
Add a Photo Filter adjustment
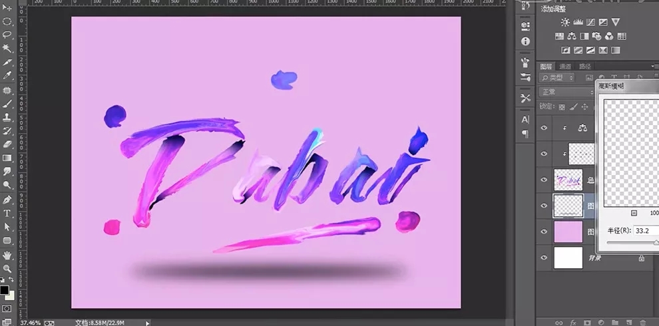596,36
